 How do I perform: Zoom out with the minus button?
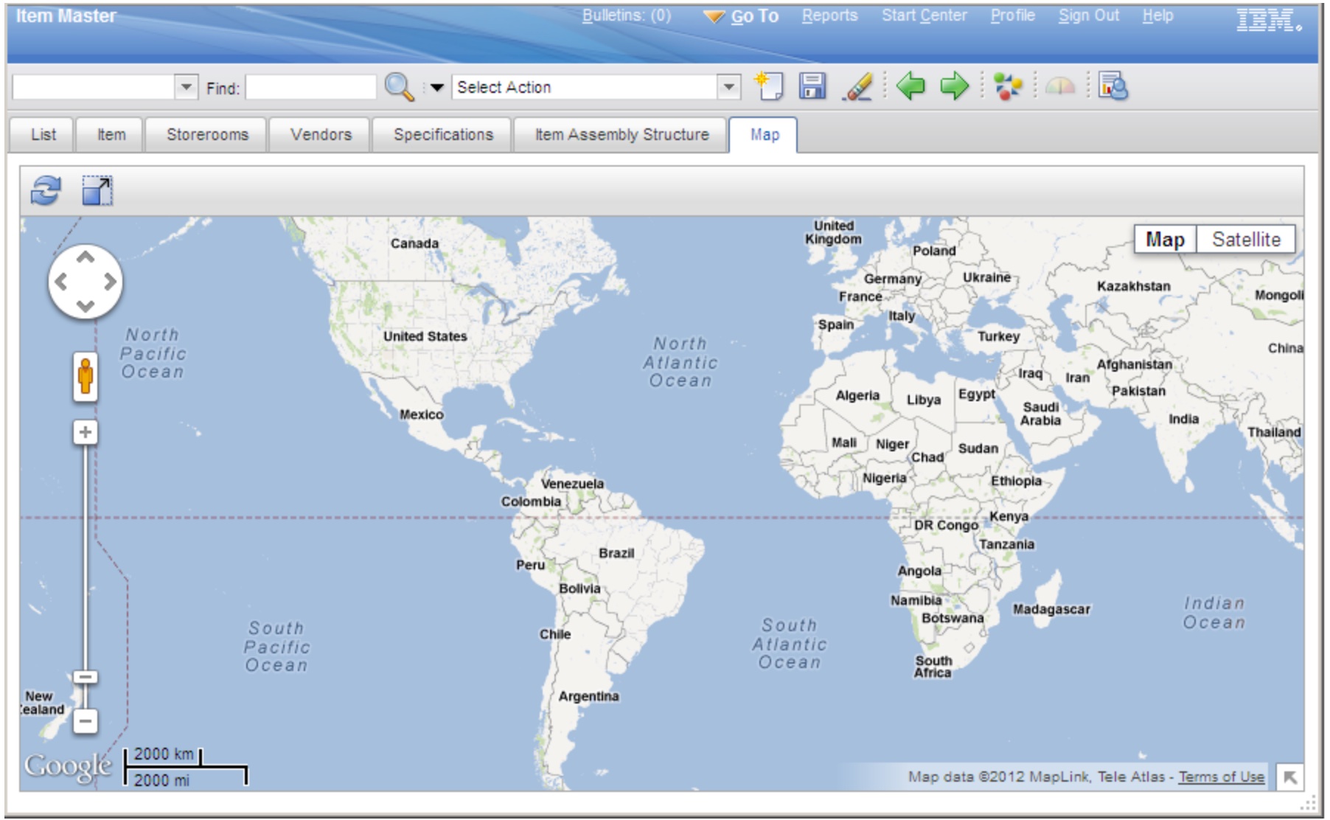click(x=86, y=720)
